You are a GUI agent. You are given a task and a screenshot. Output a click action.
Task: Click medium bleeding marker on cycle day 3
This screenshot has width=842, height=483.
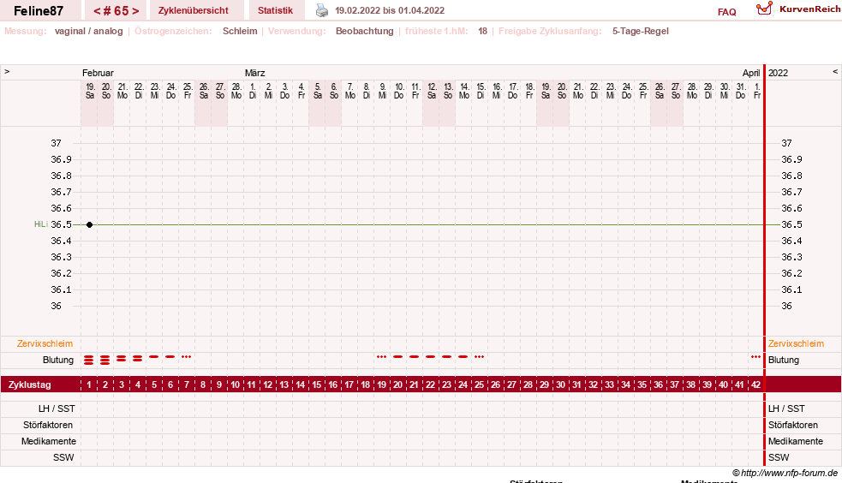[122, 358]
